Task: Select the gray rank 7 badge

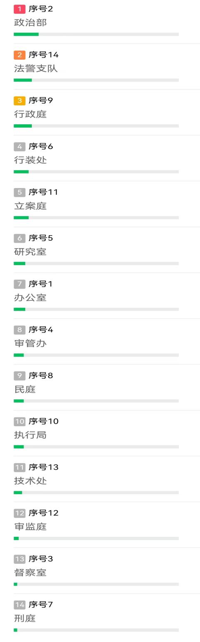Action: coord(19,284)
